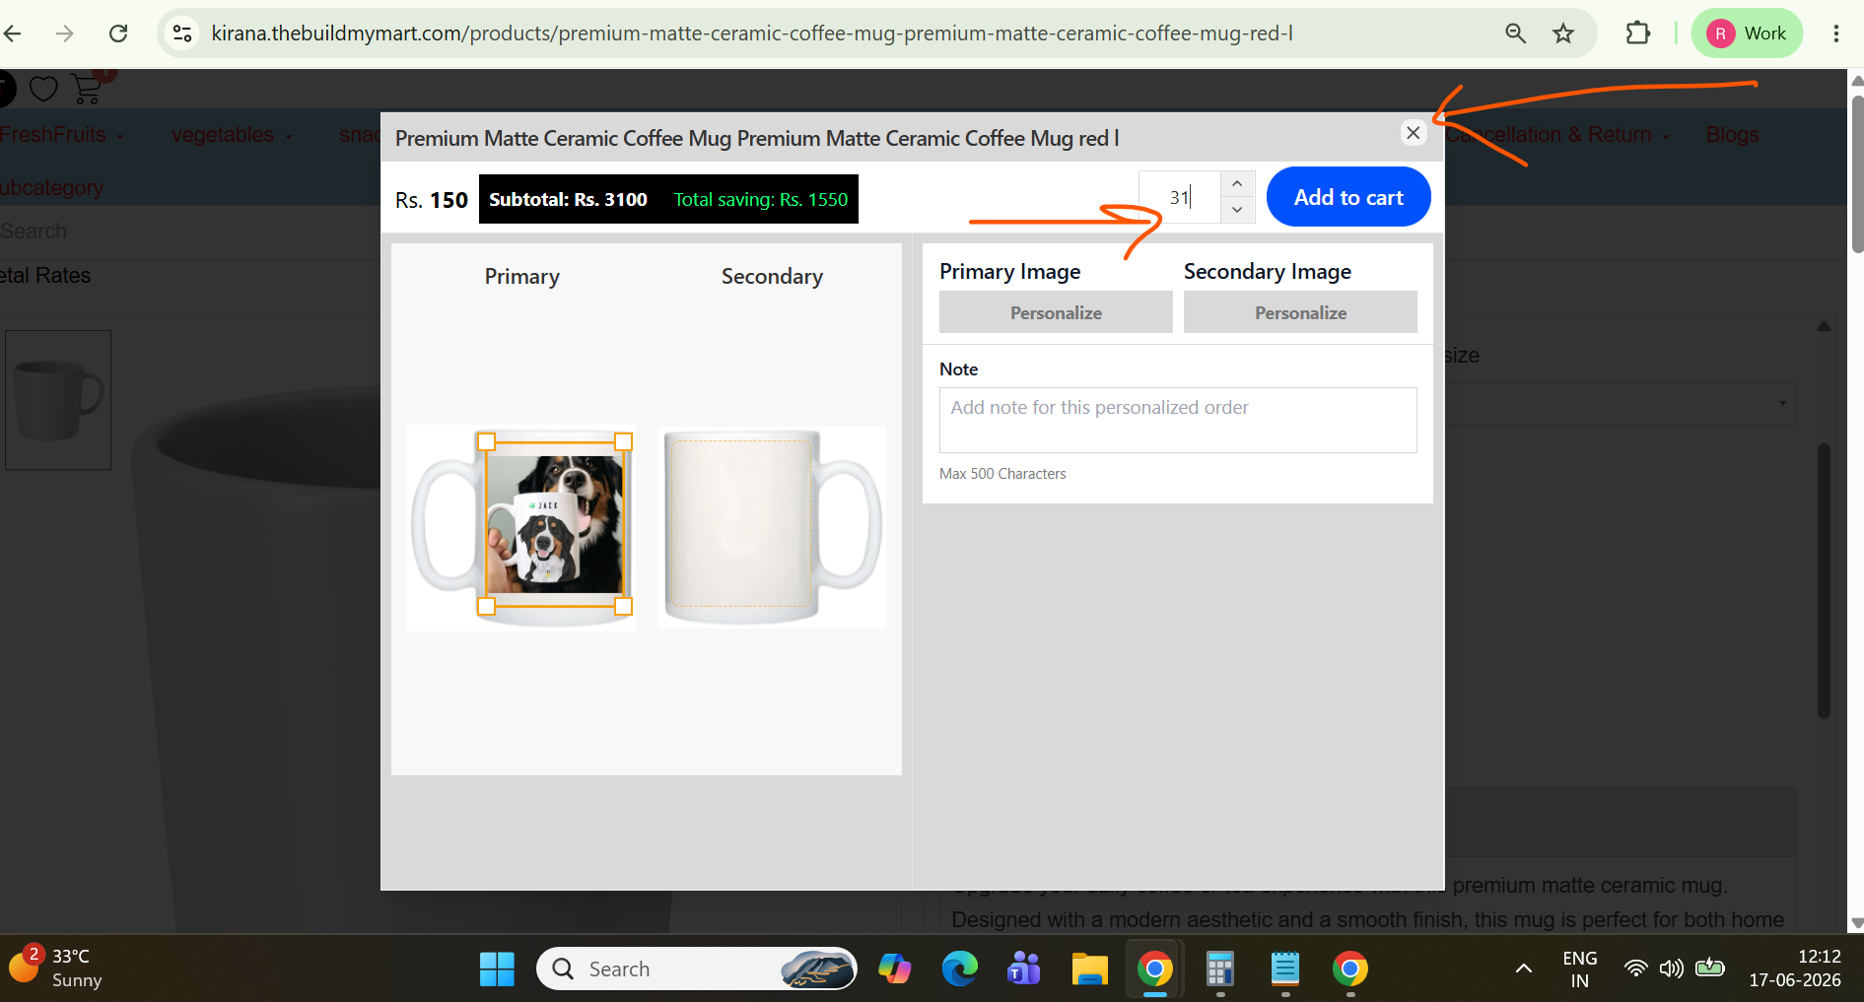
Task: Click the address bar URL
Action: point(752,33)
